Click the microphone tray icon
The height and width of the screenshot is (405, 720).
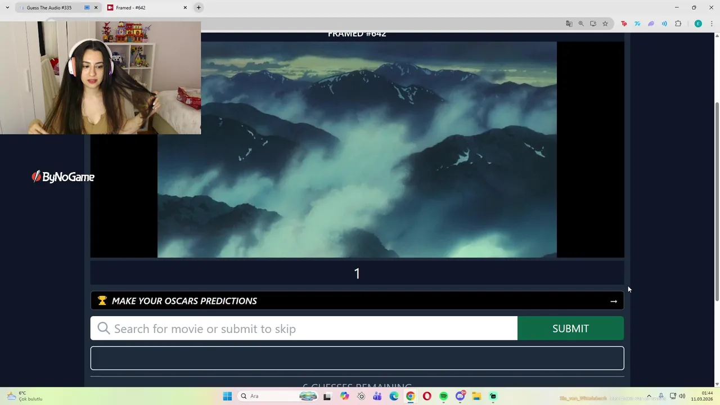tap(661, 396)
